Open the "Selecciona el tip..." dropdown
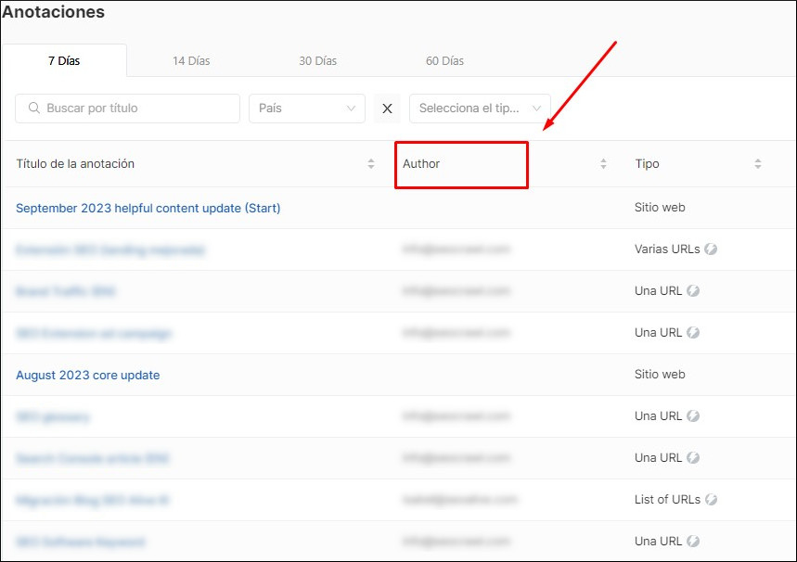 coord(480,108)
